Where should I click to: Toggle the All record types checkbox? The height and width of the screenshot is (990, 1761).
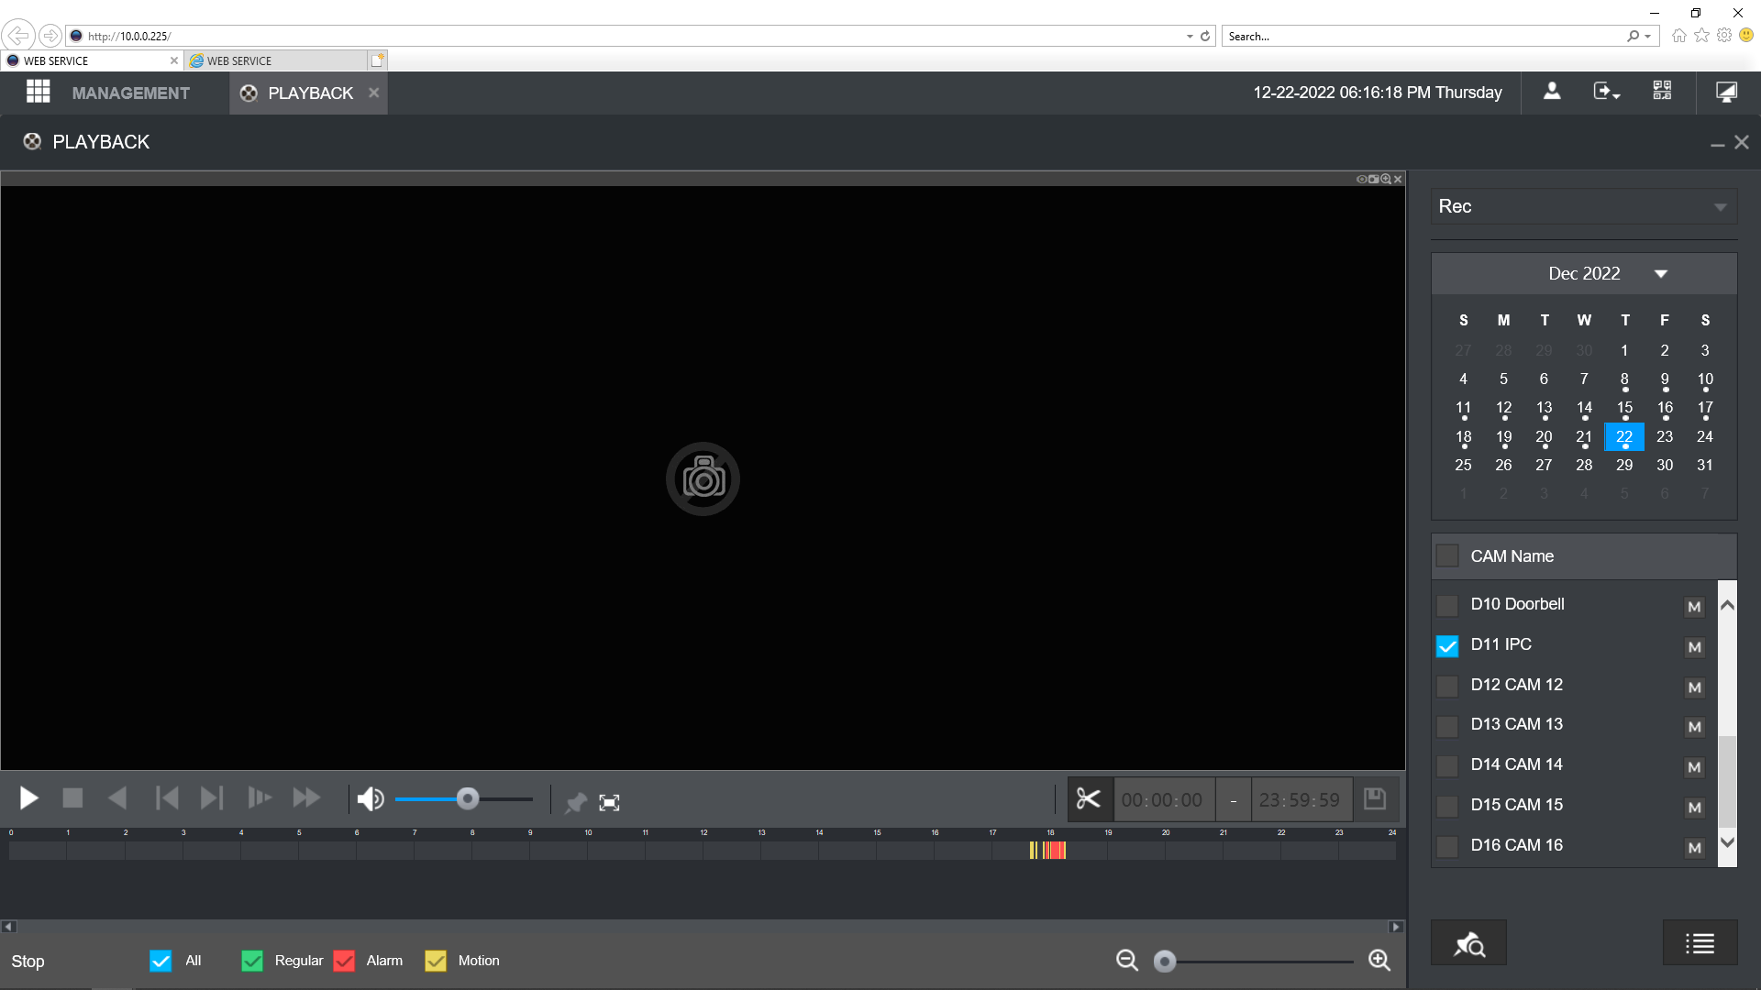point(161,961)
